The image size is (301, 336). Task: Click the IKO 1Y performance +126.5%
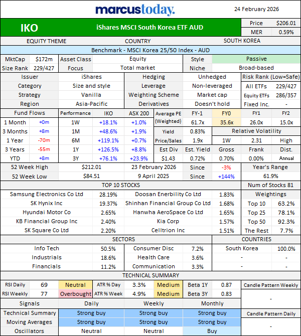pyautogui.click(x=108, y=149)
